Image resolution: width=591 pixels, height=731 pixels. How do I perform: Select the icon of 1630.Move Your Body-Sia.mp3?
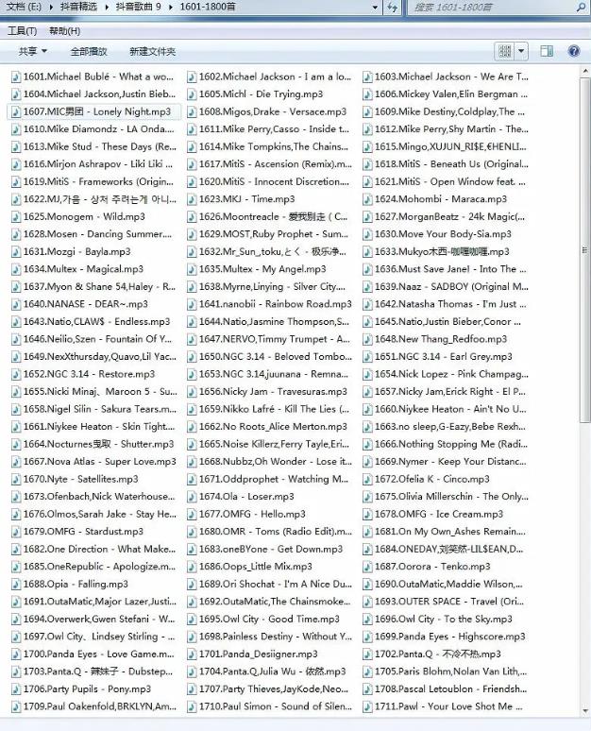[367, 234]
